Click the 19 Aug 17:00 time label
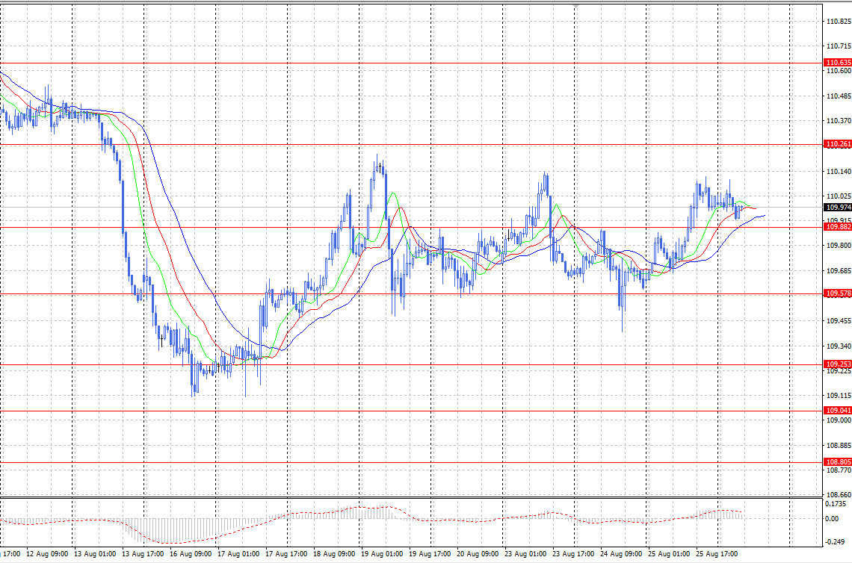The image size is (852, 563). tap(430, 554)
